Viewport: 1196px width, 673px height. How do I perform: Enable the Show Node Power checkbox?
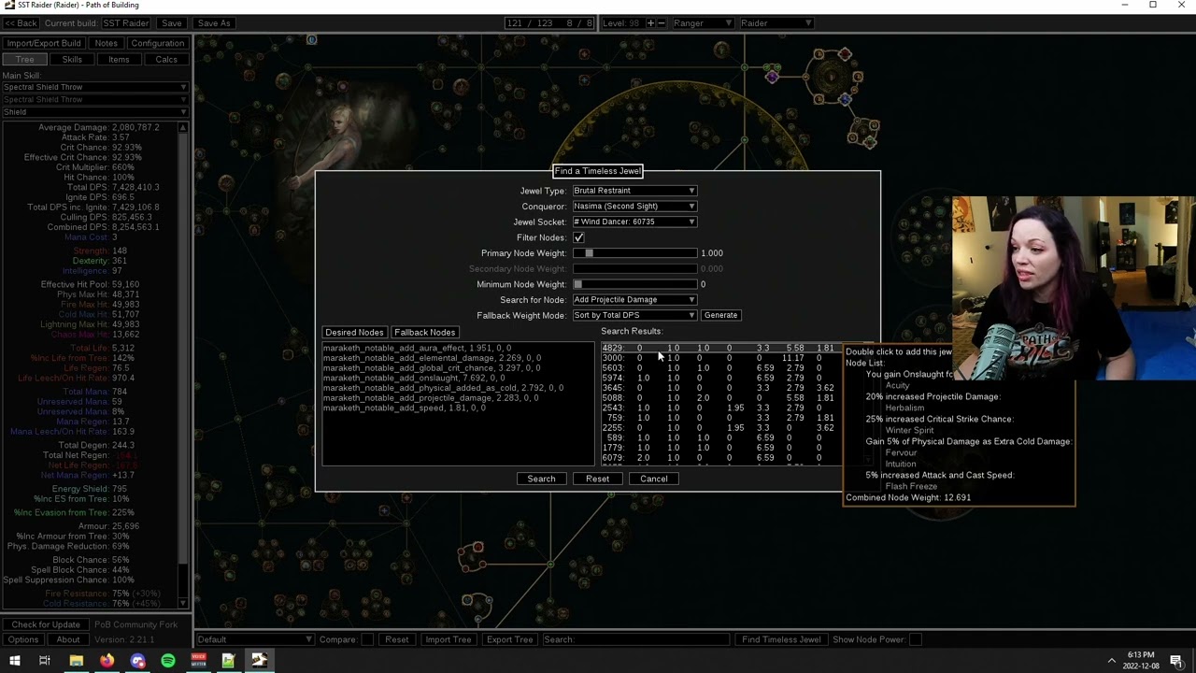tap(916, 639)
